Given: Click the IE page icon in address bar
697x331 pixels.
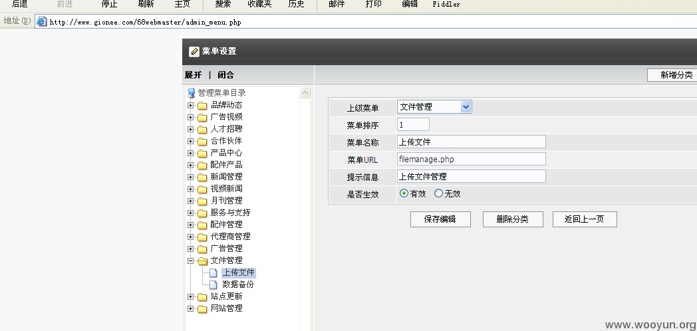Looking at the screenshot, I should (42, 21).
